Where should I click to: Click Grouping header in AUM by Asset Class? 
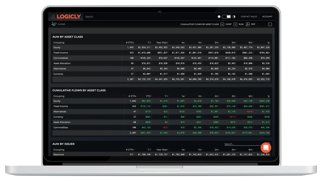[59, 43]
